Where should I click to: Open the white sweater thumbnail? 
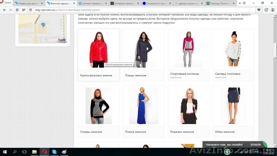point(233,50)
